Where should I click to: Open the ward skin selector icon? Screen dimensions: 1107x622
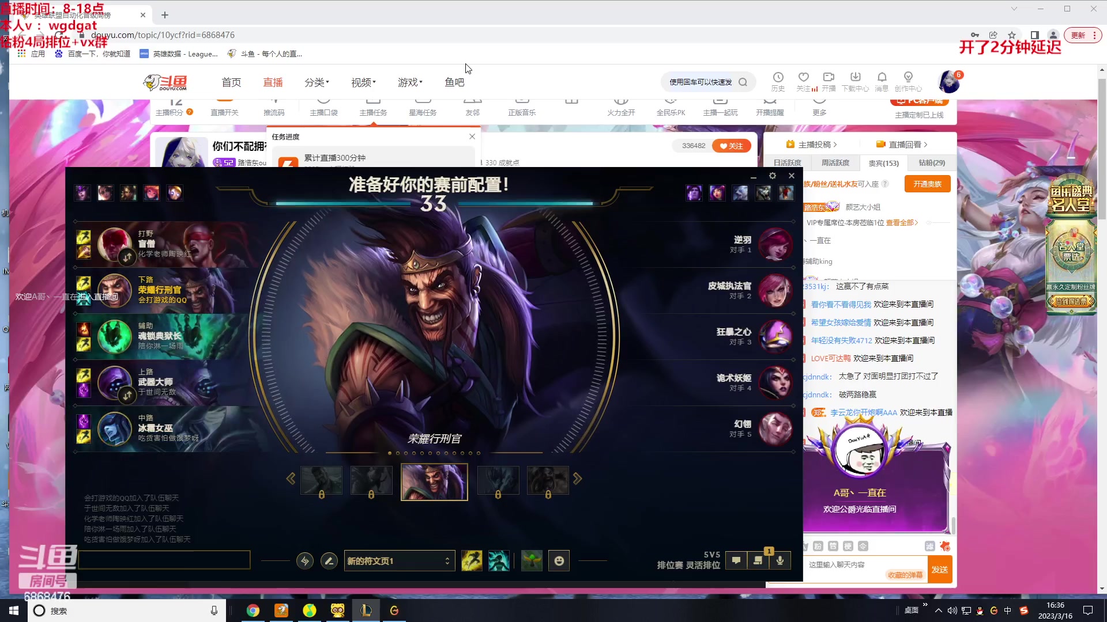pos(532,560)
